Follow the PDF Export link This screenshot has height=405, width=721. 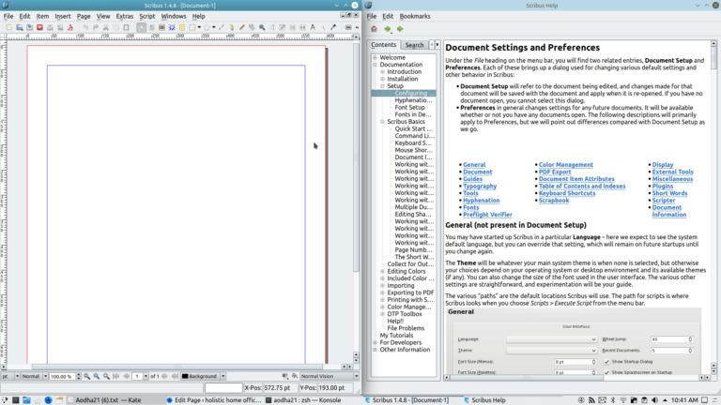click(x=555, y=172)
